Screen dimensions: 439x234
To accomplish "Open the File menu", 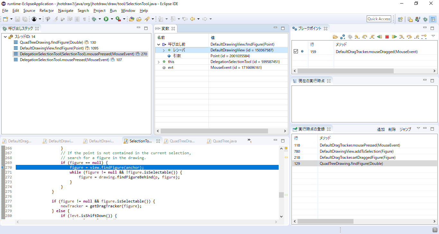I will [x=5, y=11].
